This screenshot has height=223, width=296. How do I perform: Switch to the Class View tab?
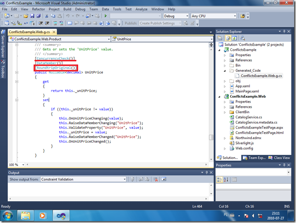click(x=279, y=158)
